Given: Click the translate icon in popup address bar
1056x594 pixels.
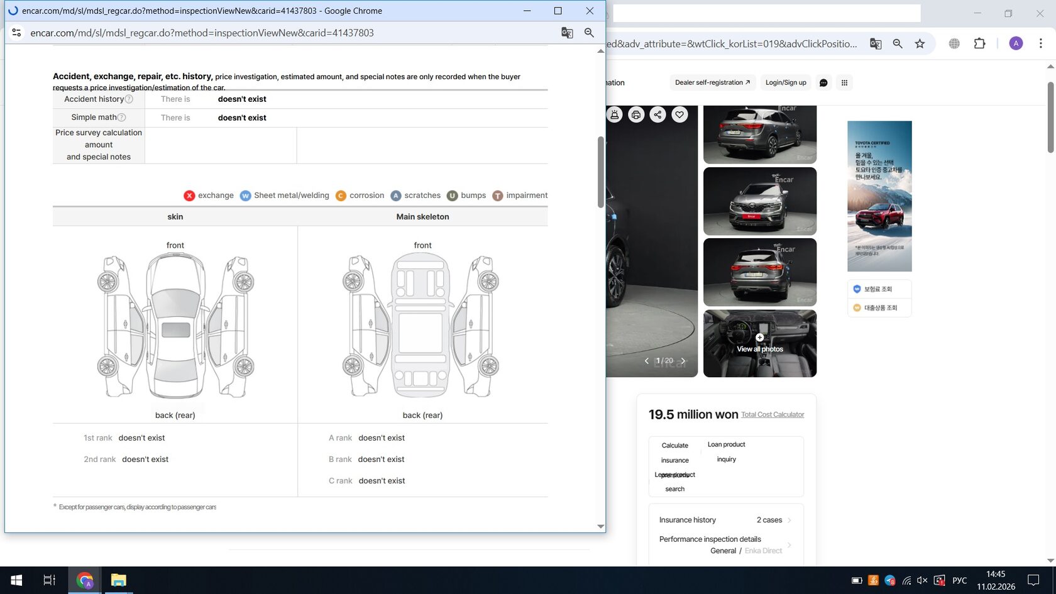Looking at the screenshot, I should click(567, 33).
